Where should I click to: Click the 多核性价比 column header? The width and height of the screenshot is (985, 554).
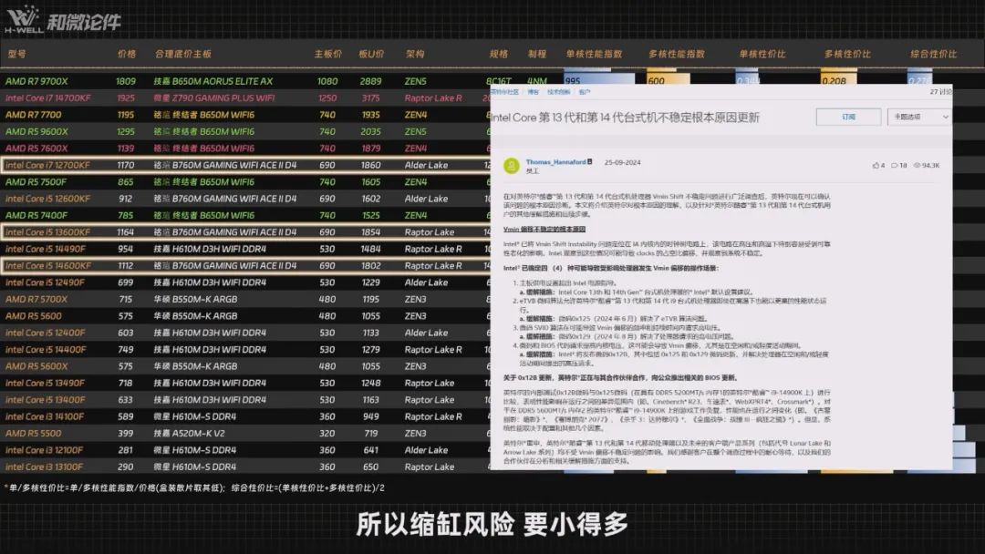(x=847, y=54)
